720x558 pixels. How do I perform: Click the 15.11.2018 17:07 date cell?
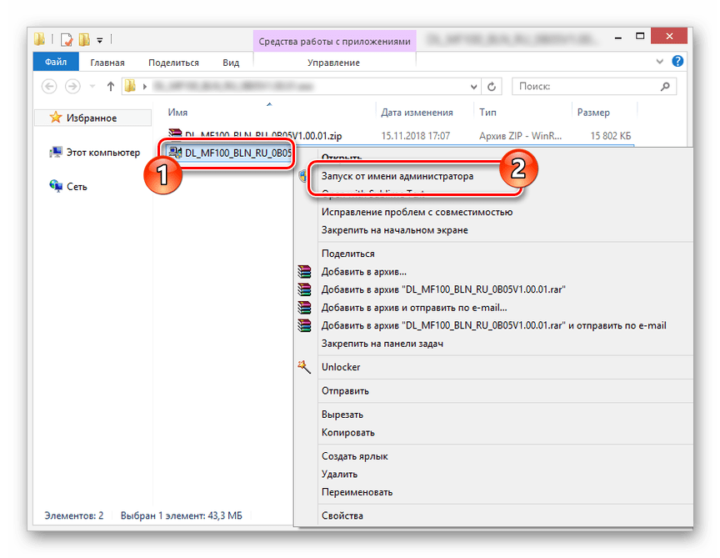point(416,136)
